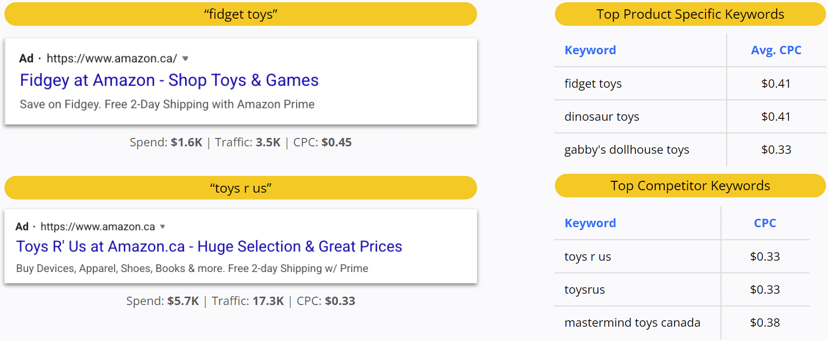Click the CPC header in competitor table
828x341 pixels.
click(x=765, y=223)
